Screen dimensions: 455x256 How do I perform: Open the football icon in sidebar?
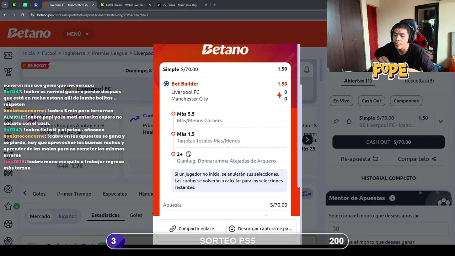pos(8,224)
